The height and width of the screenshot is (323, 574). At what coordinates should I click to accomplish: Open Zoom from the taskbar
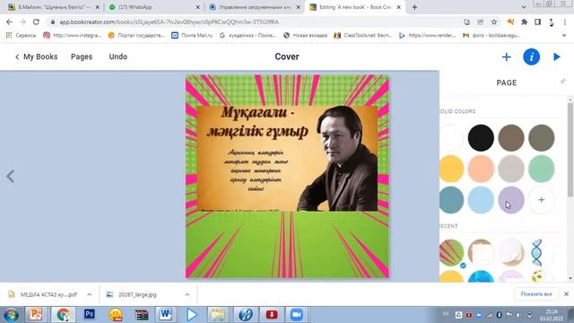point(296,315)
